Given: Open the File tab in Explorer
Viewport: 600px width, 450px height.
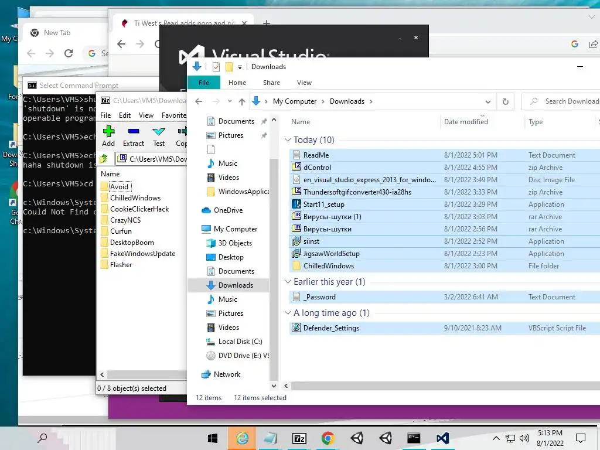Looking at the screenshot, I should (203, 83).
